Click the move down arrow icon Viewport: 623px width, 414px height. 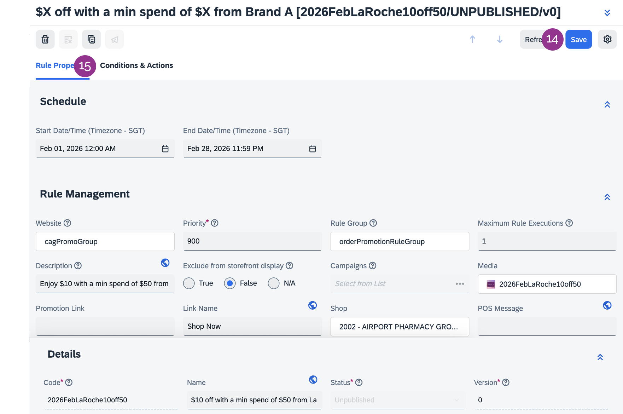(x=500, y=39)
